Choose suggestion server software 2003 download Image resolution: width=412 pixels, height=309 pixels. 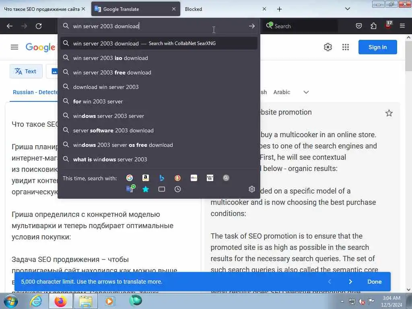point(159,130)
